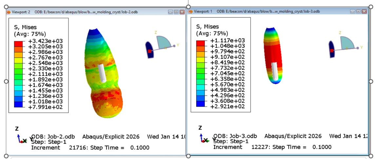Click the Abaqus icon in Viewport 2 title bar
The image size is (384, 159).
click(x=8, y=12)
